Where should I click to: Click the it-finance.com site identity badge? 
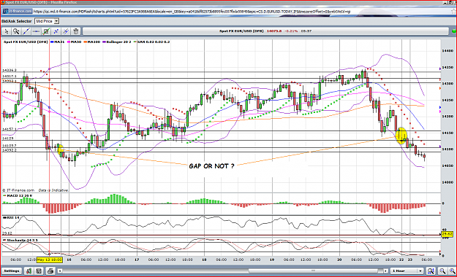[18, 12]
